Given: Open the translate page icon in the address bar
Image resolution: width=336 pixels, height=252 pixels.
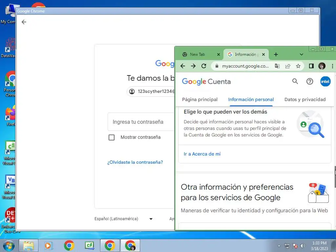Looking at the screenshot, I should click(277, 66).
